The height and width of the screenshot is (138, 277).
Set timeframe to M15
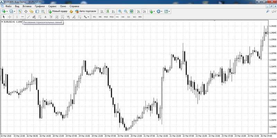tap(106, 17)
